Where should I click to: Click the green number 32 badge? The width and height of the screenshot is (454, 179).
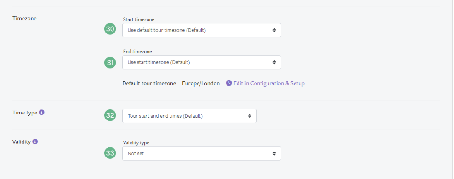(110, 115)
